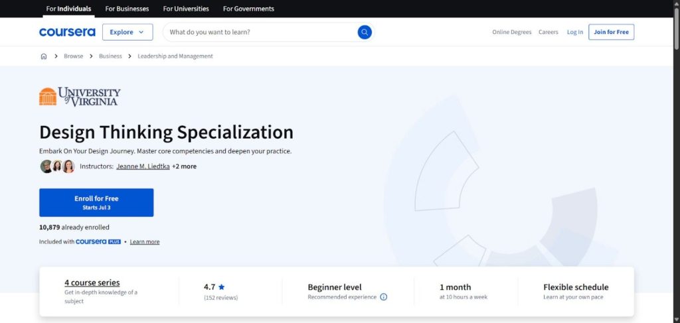Screen dimensions: 680x323
Task: Click the Coursera Plus badge
Action: (x=98, y=241)
